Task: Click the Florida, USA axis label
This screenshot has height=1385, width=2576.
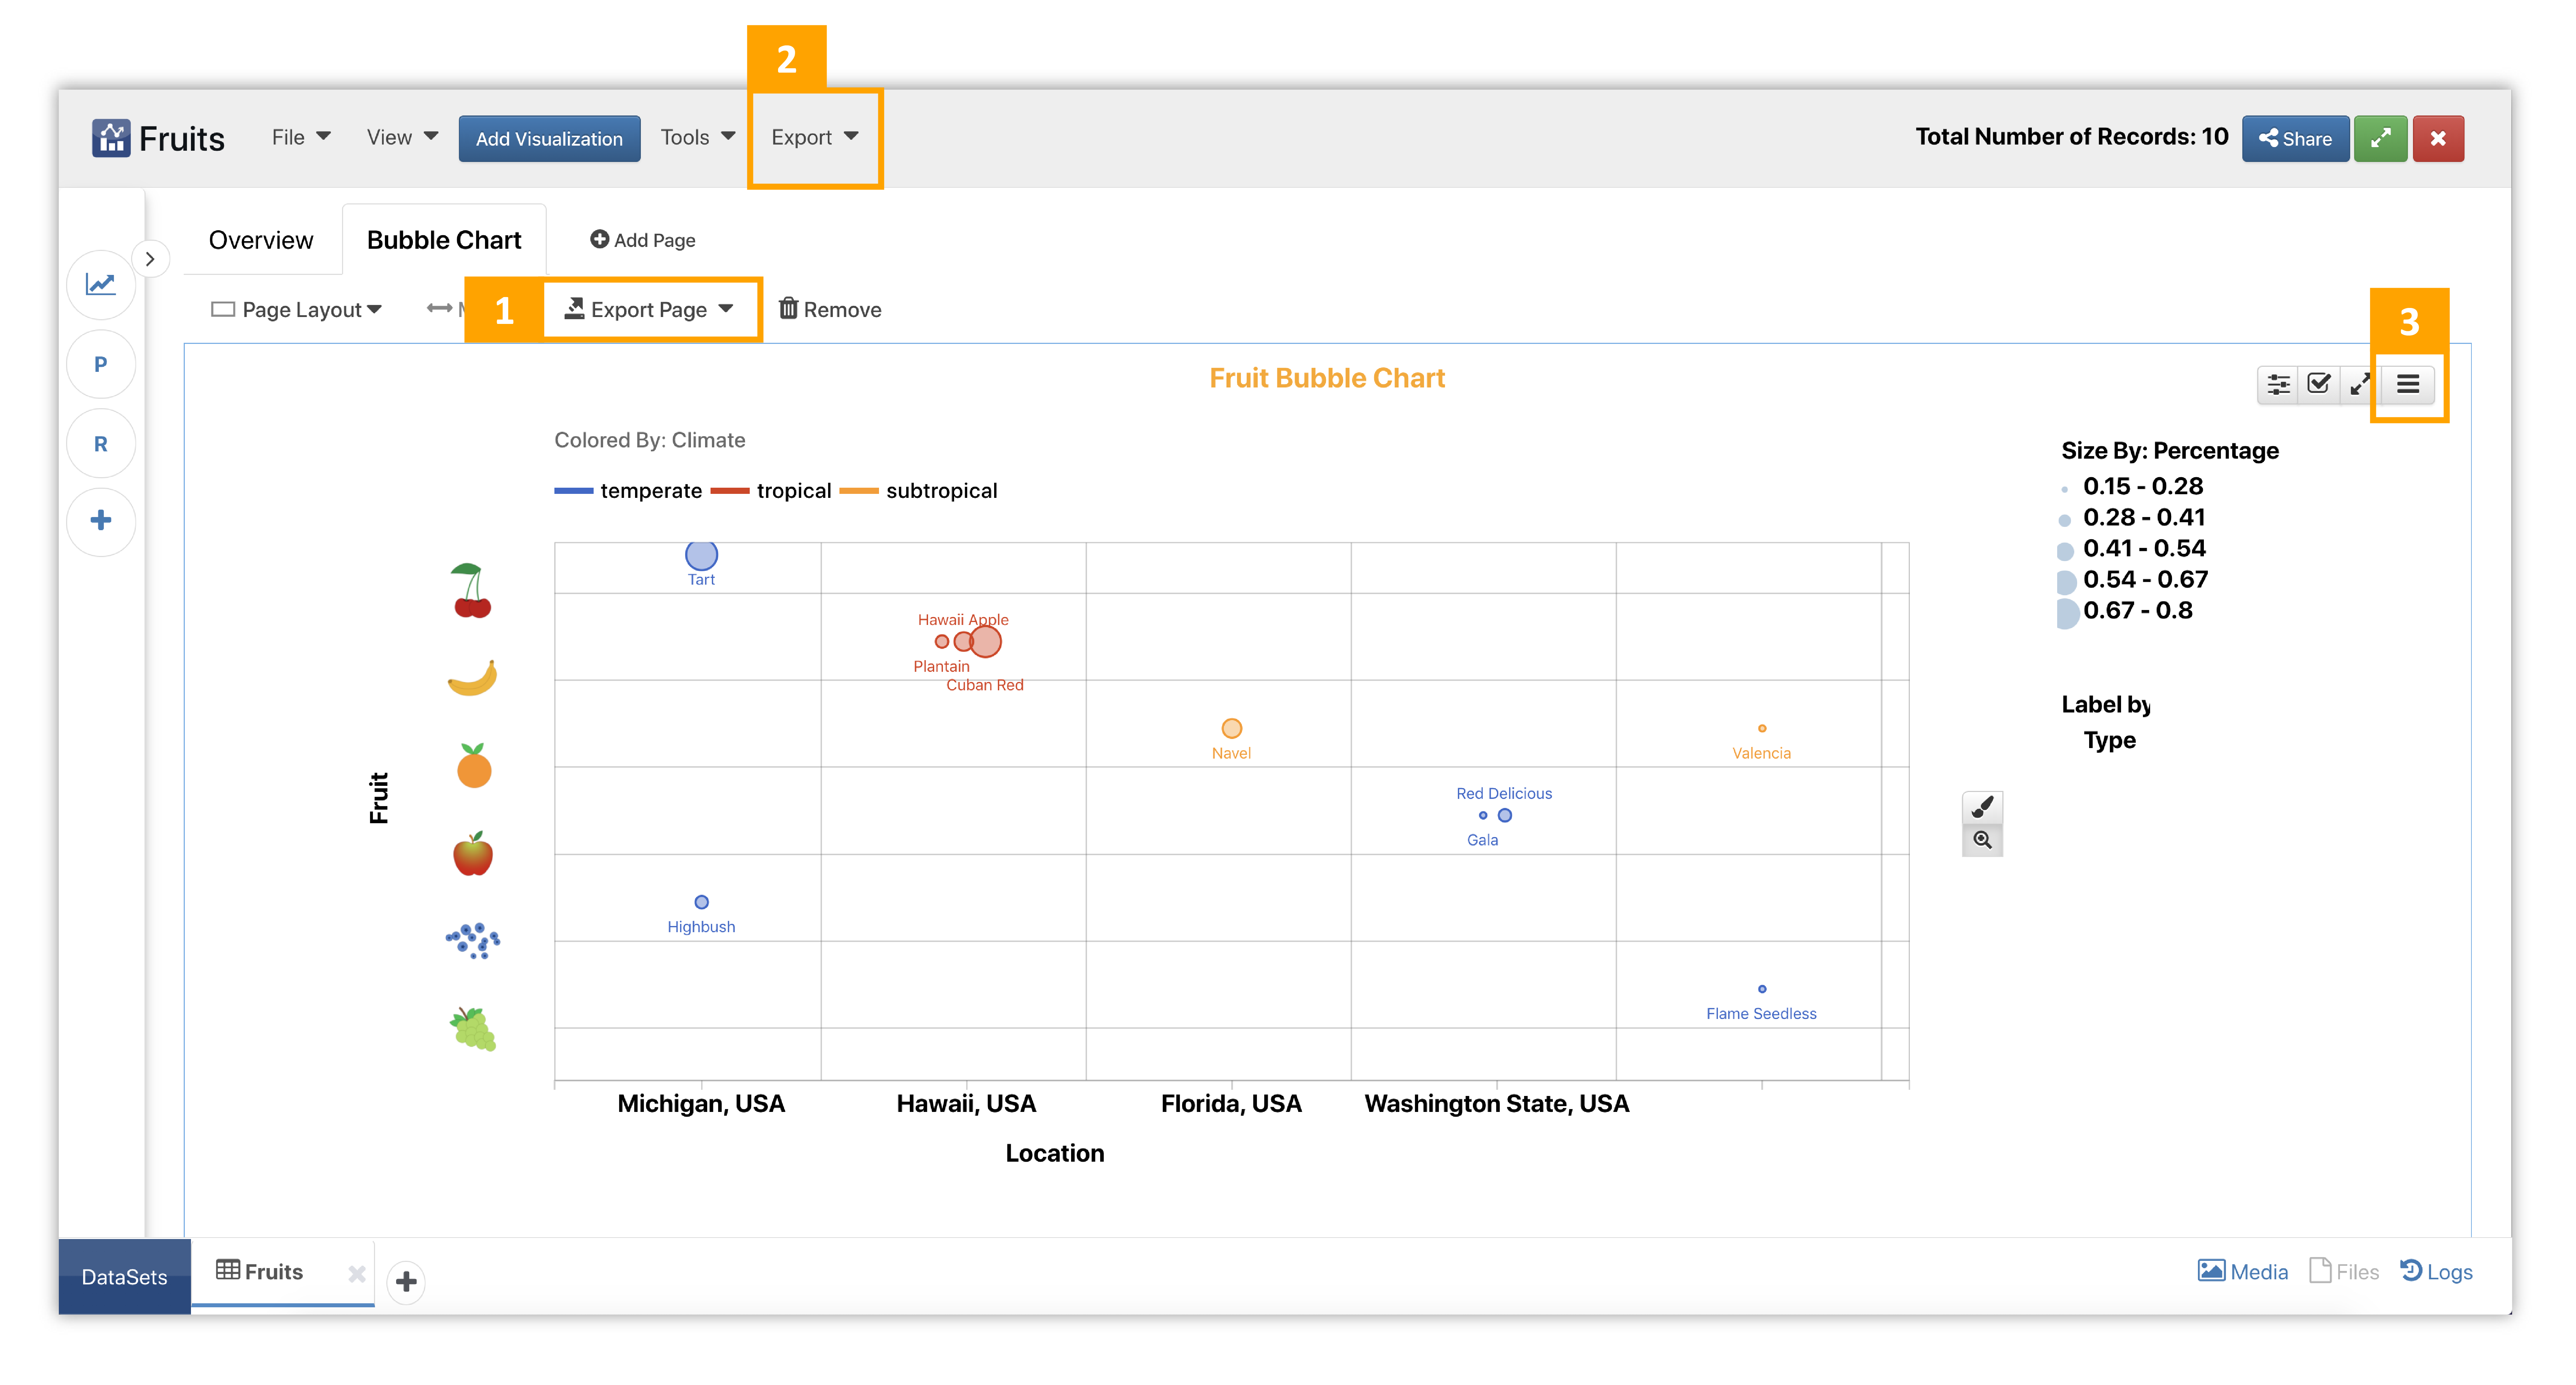Action: click(1231, 1104)
